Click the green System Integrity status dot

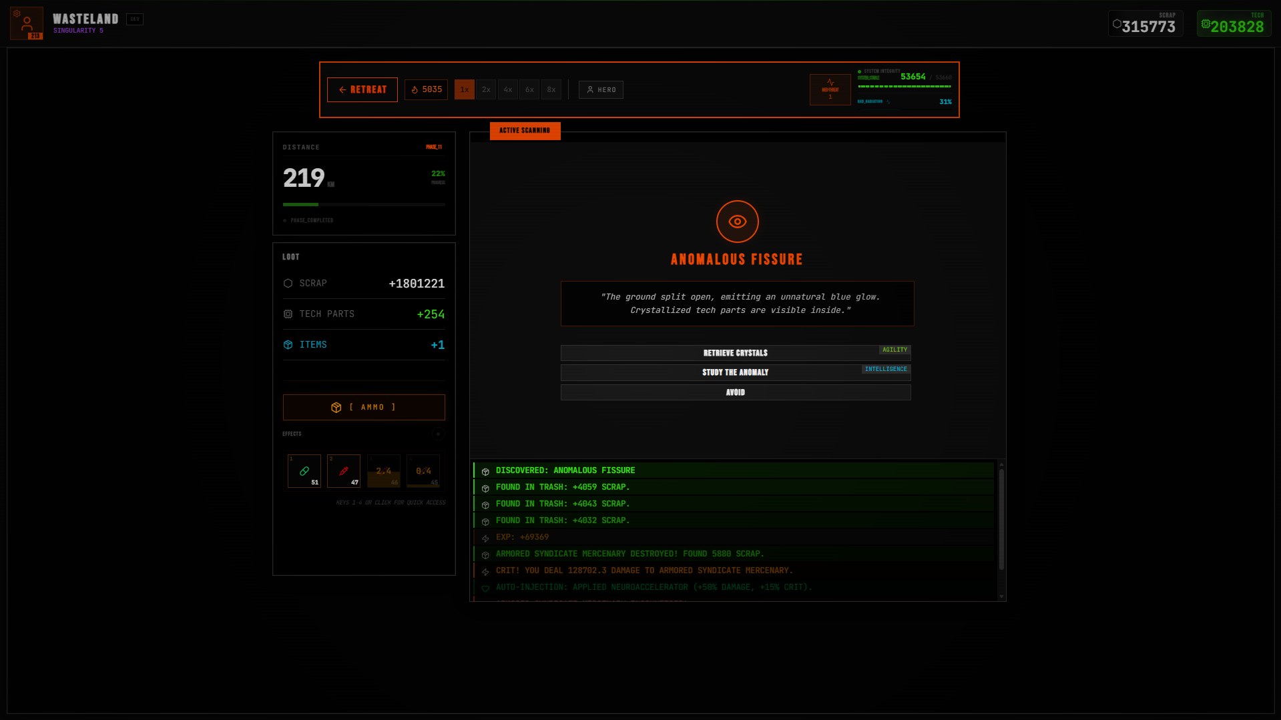click(860, 71)
